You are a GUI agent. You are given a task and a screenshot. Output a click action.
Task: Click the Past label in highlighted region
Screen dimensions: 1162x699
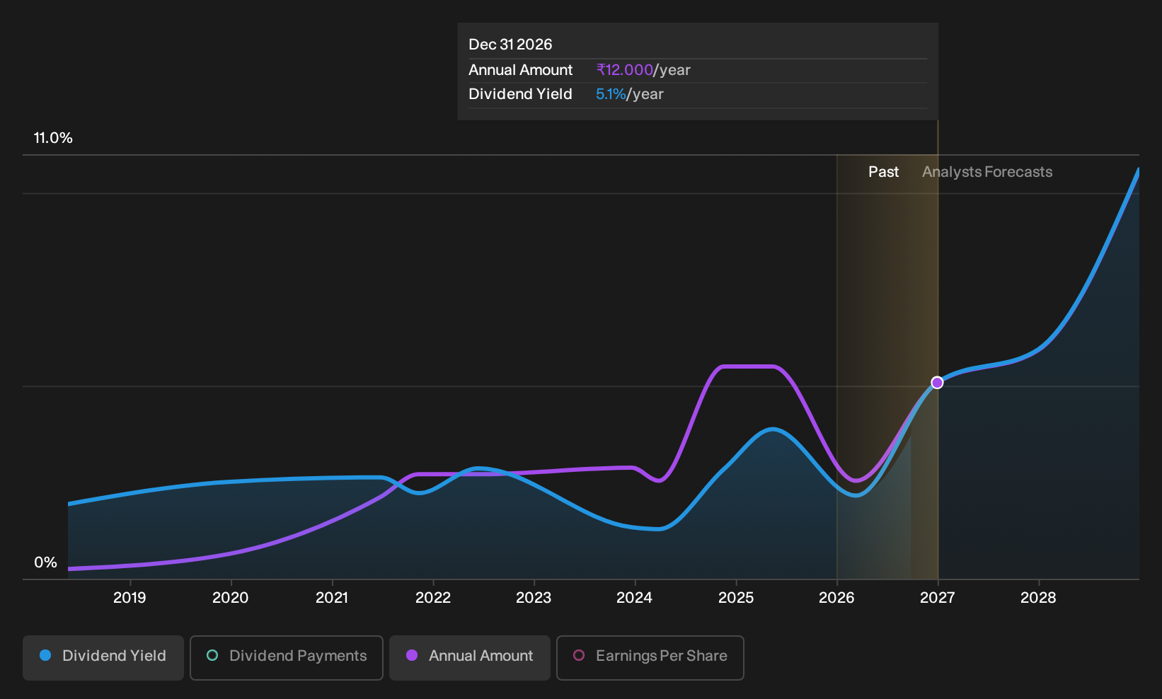(884, 172)
